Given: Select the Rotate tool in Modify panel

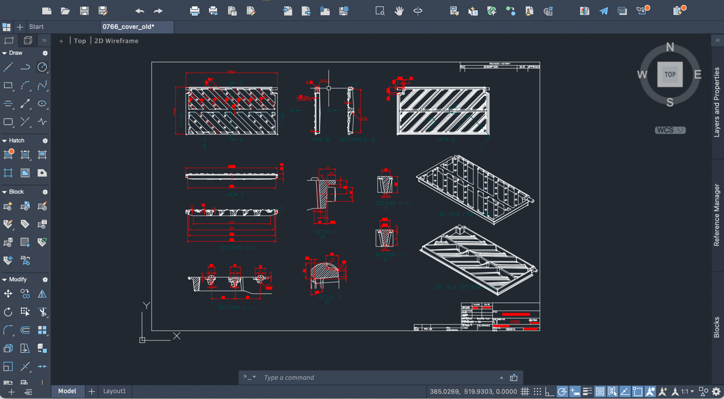Looking at the screenshot, I should click(8, 312).
